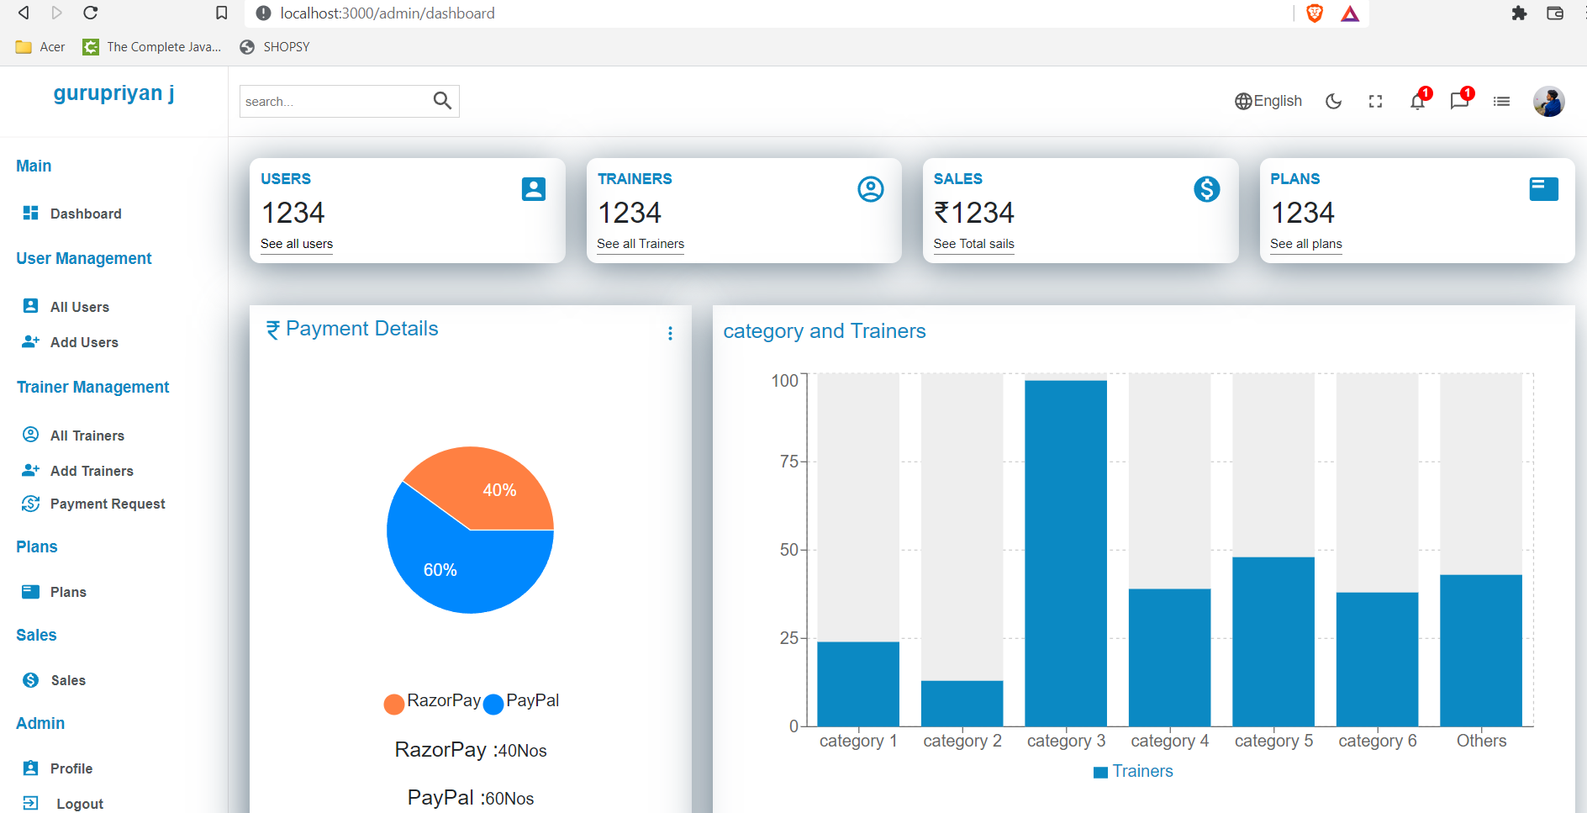Toggle dark mode with moon icon
1587x813 pixels.
click(x=1333, y=102)
